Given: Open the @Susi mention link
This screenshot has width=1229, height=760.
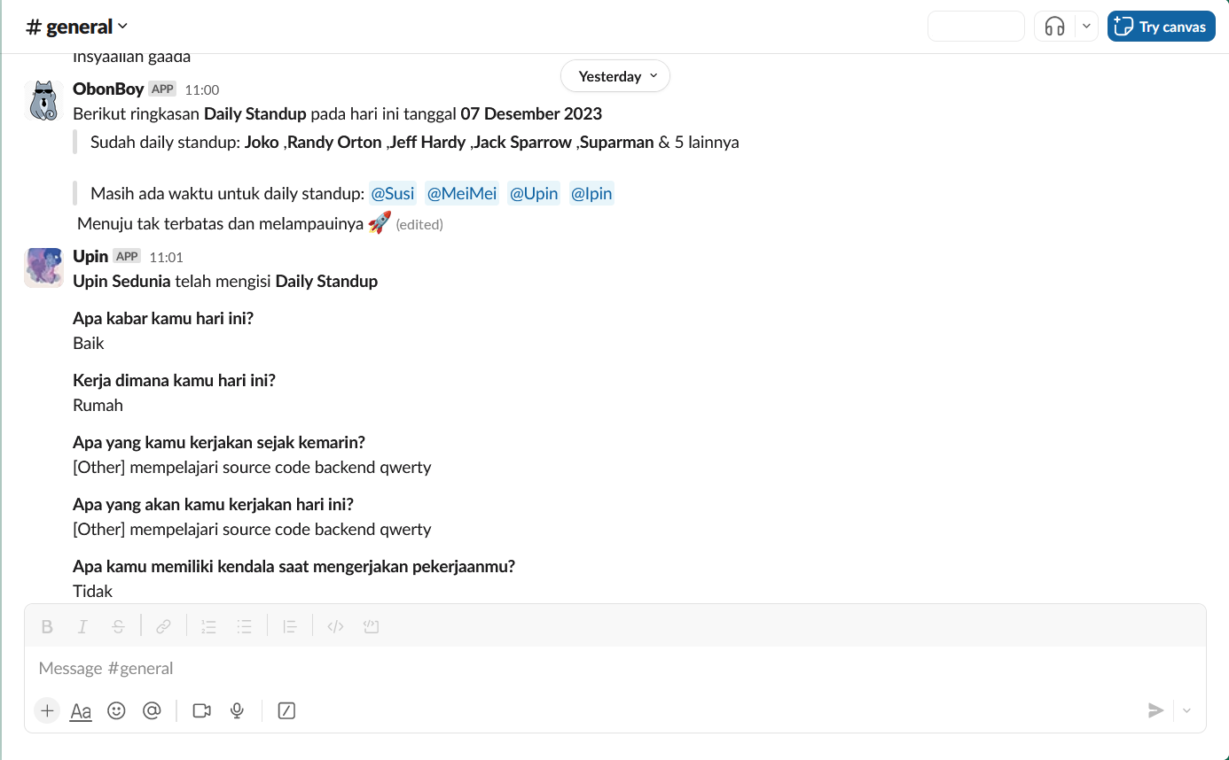Looking at the screenshot, I should pyautogui.click(x=393, y=193).
